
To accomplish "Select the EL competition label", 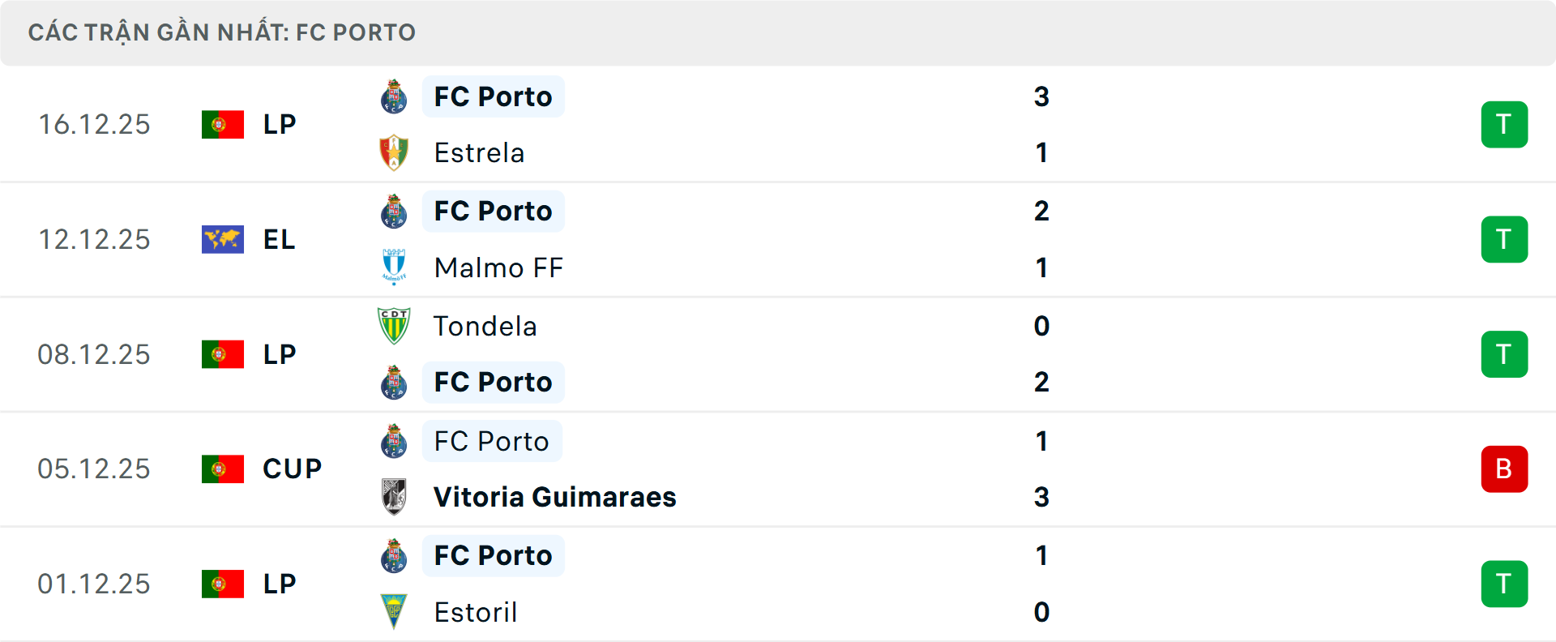I will (x=279, y=239).
